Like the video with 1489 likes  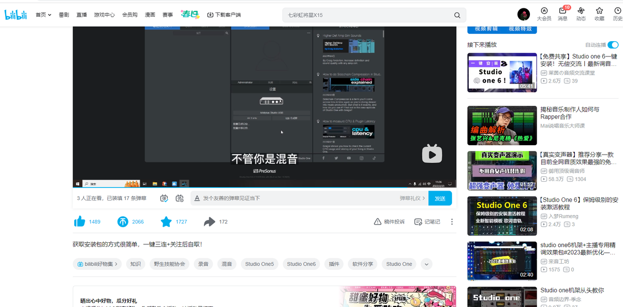87,221
